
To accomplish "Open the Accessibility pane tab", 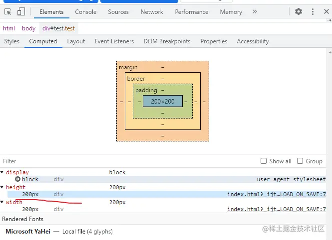I will 253,41.
